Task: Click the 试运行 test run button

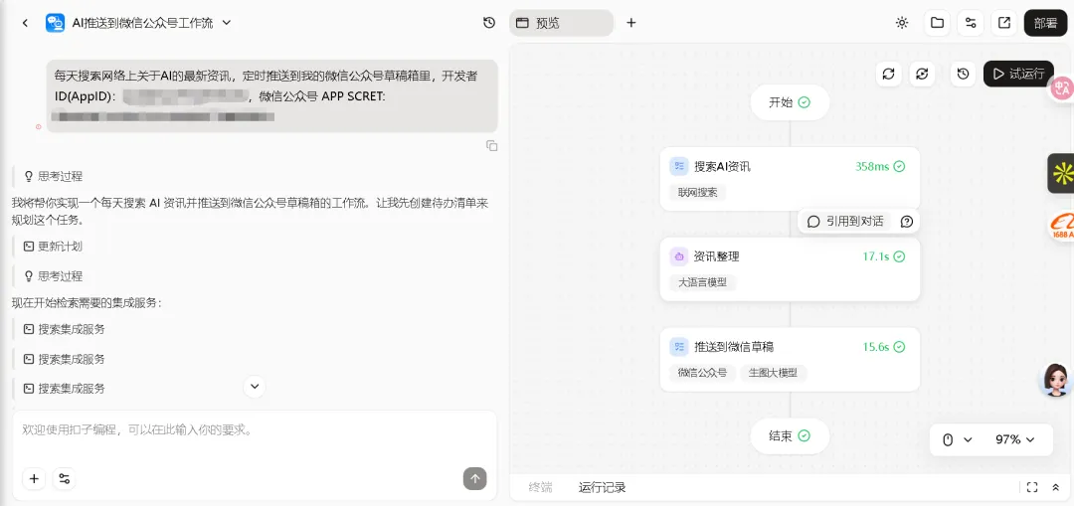Action: pos(1018,74)
